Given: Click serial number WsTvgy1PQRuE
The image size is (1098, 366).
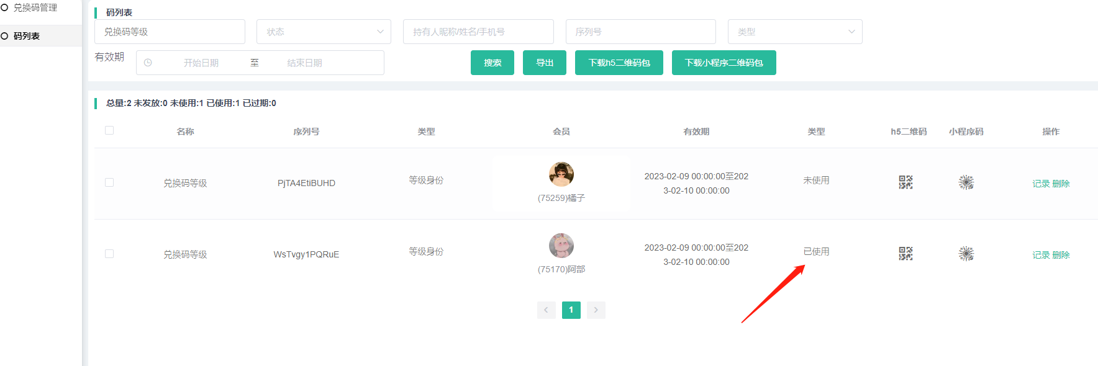Looking at the screenshot, I should point(306,254).
